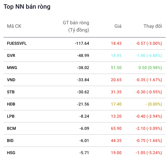The image size is (168, 159).
Task: Click the STB ticker symbol
Action: point(11,92)
